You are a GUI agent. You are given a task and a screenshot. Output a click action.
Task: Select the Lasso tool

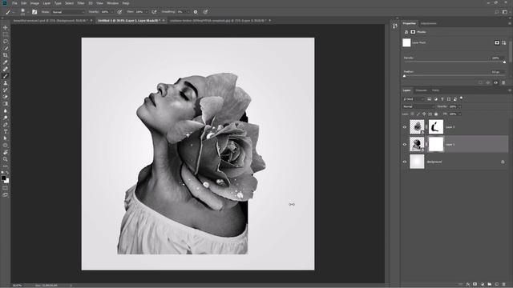coord(6,41)
